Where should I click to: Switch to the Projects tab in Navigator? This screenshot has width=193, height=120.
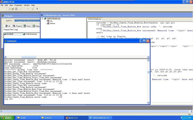click(17, 26)
